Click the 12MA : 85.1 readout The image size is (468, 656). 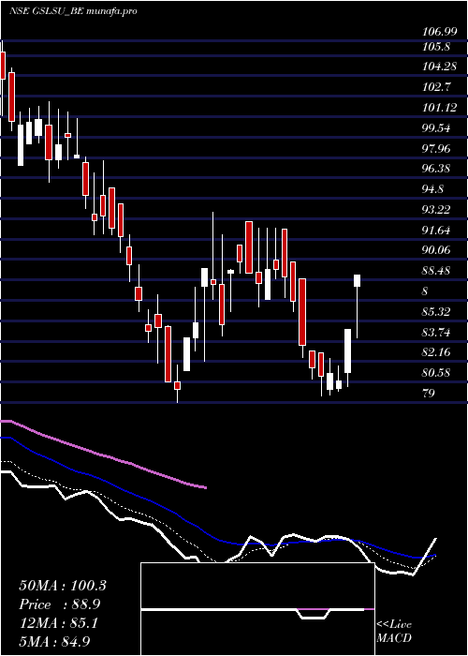coord(58,623)
